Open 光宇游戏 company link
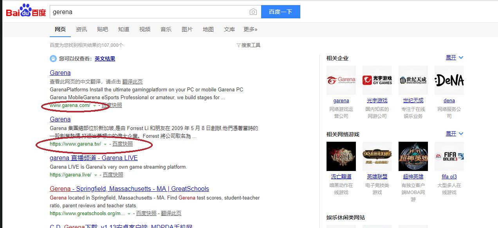 pyautogui.click(x=377, y=101)
